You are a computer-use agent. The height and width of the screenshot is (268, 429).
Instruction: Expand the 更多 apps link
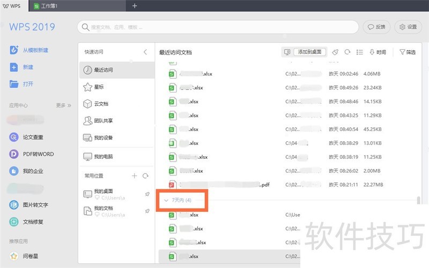pos(63,105)
